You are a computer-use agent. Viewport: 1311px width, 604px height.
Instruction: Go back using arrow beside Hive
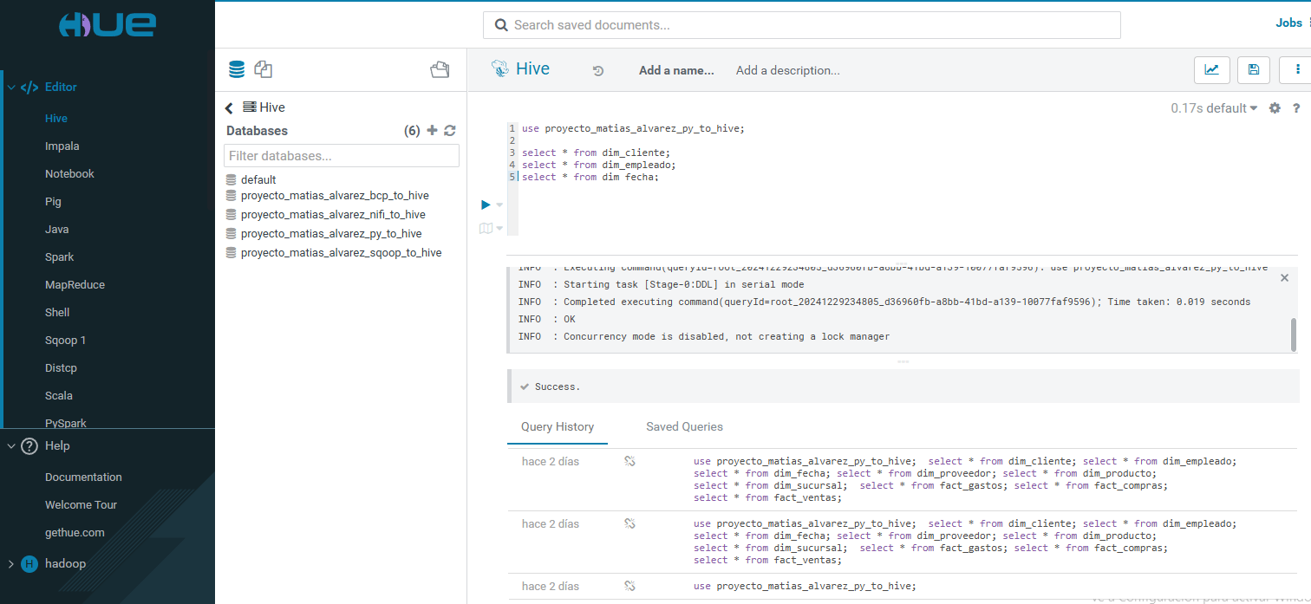pyautogui.click(x=229, y=108)
